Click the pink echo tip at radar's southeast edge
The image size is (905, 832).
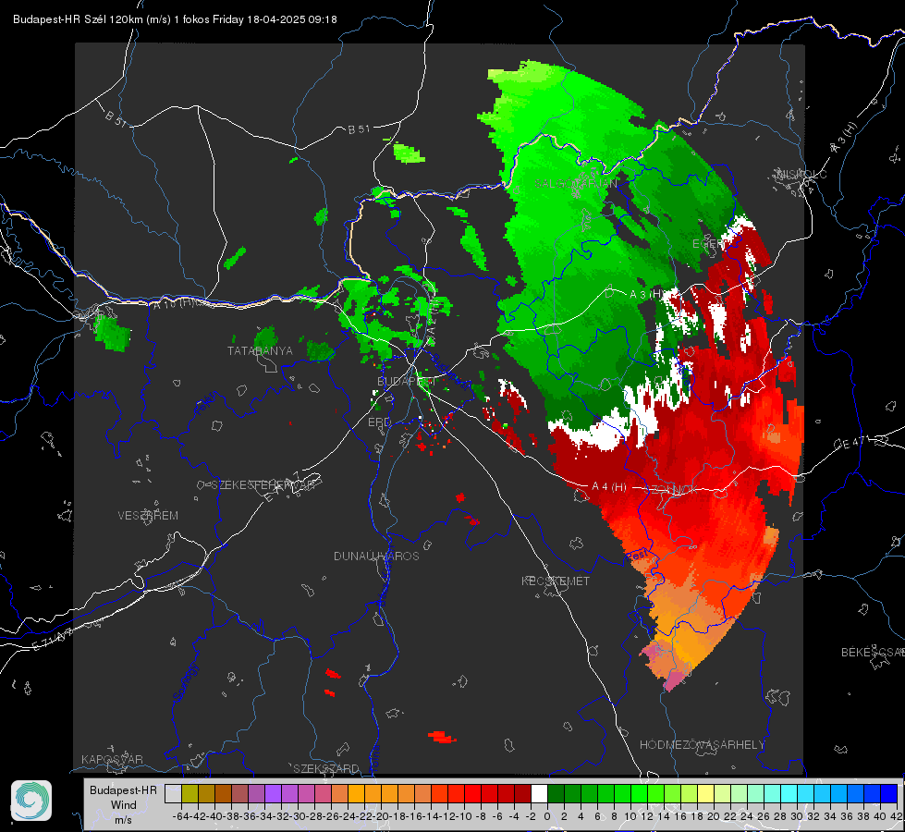673,682
